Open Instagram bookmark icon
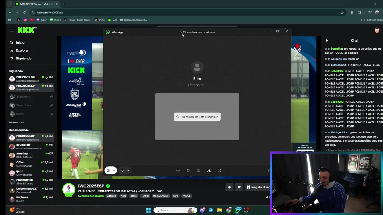The height and width of the screenshot is (215, 383). tap(25, 20)
